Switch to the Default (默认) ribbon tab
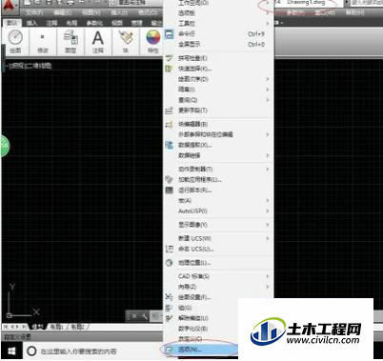 coord(12,23)
